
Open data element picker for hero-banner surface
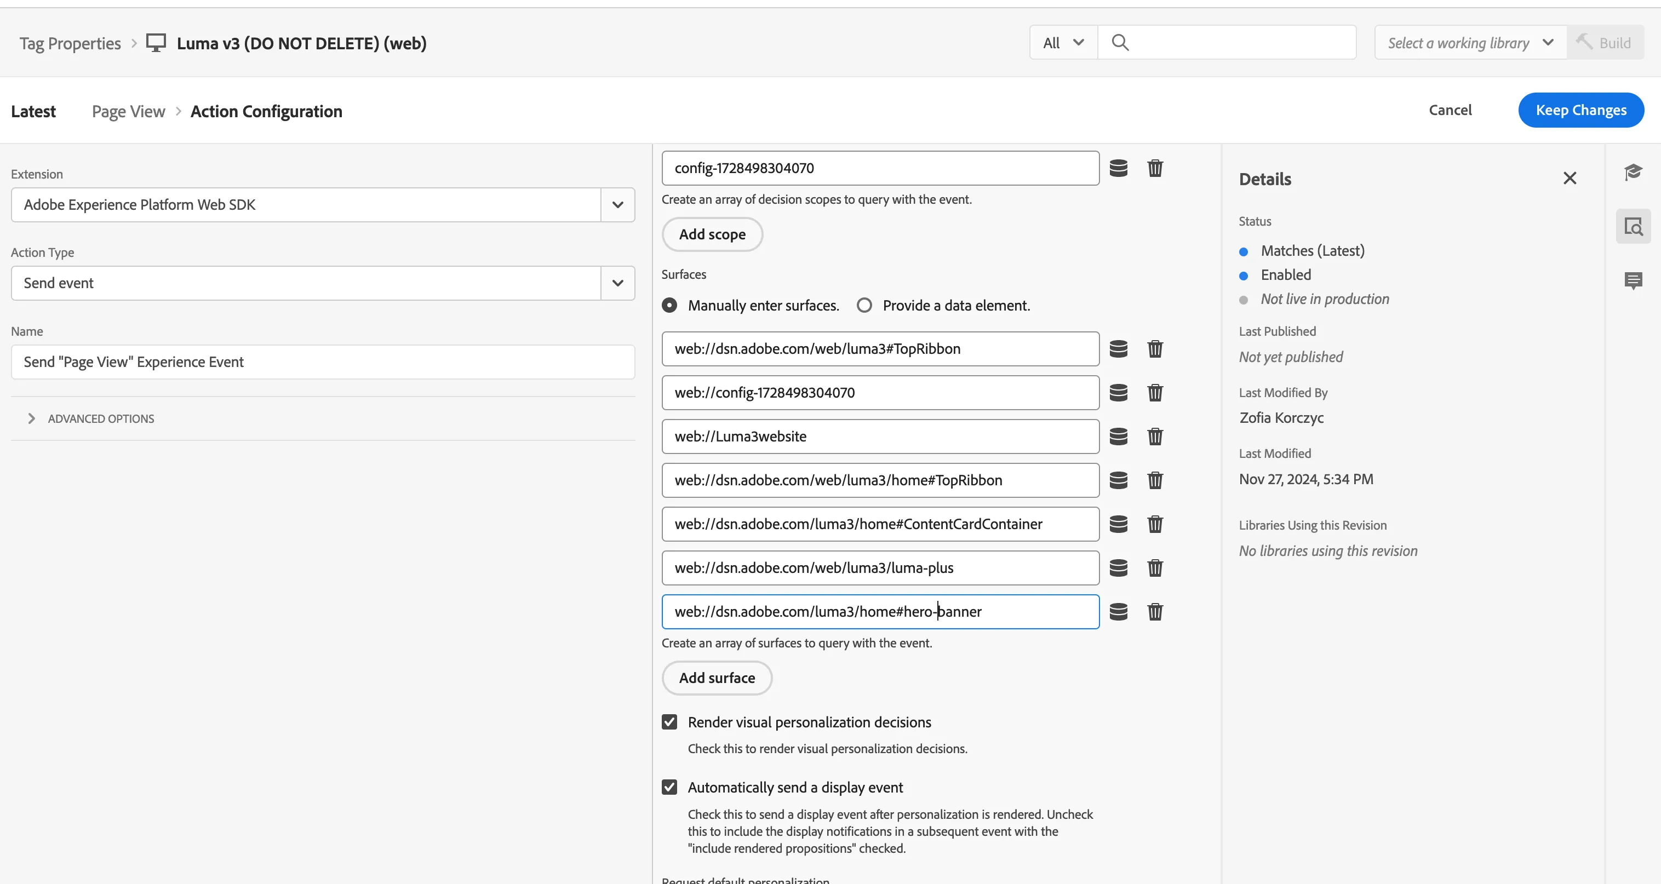coord(1119,612)
